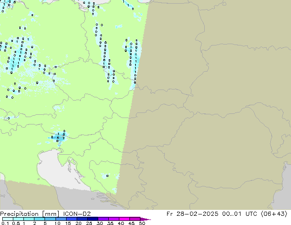The image size is (291, 225).
Task: Click the "30" legend scale value
Action: pyautogui.click(x=100, y=223)
